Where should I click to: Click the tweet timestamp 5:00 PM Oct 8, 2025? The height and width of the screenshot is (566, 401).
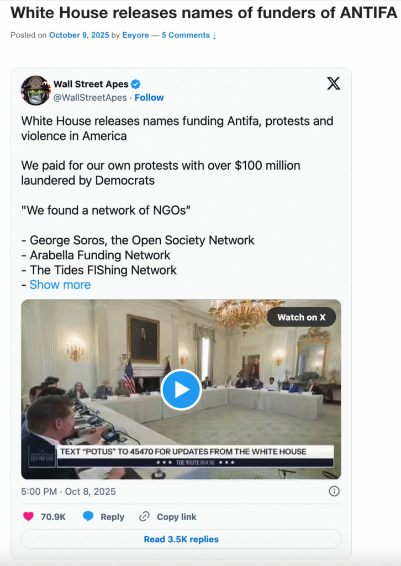click(68, 491)
